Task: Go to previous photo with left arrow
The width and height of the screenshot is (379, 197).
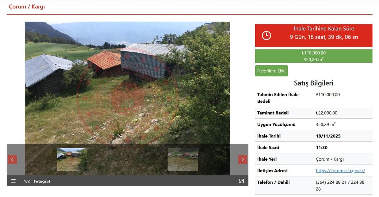Action: coord(12,159)
